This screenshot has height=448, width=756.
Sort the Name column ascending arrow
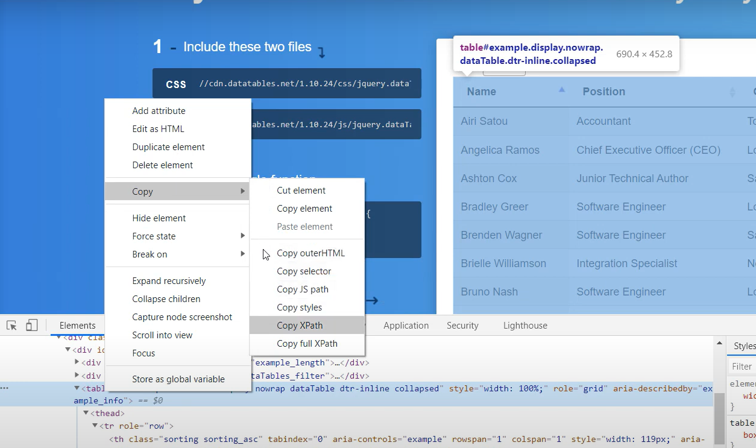click(x=562, y=89)
